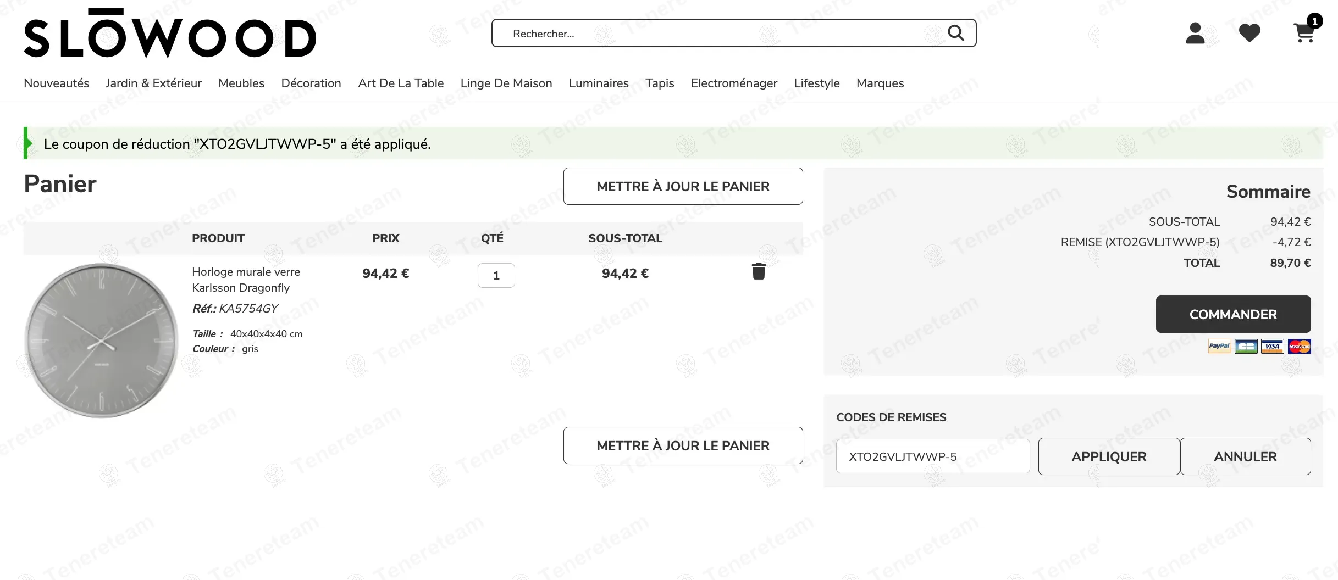Open the Meubles menu
This screenshot has width=1338, height=580.
pyautogui.click(x=241, y=83)
